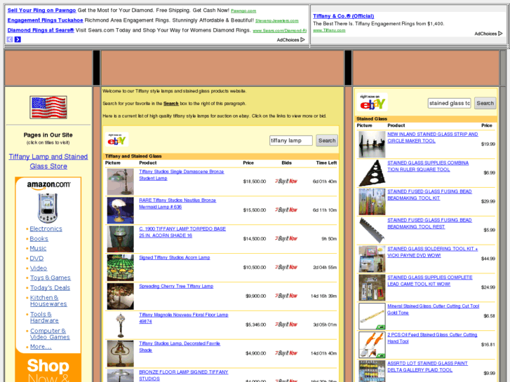Viewport: 510px width, 382px height.
Task: Open Sell Your Ring on Pawngo ad
Action: click(41, 10)
